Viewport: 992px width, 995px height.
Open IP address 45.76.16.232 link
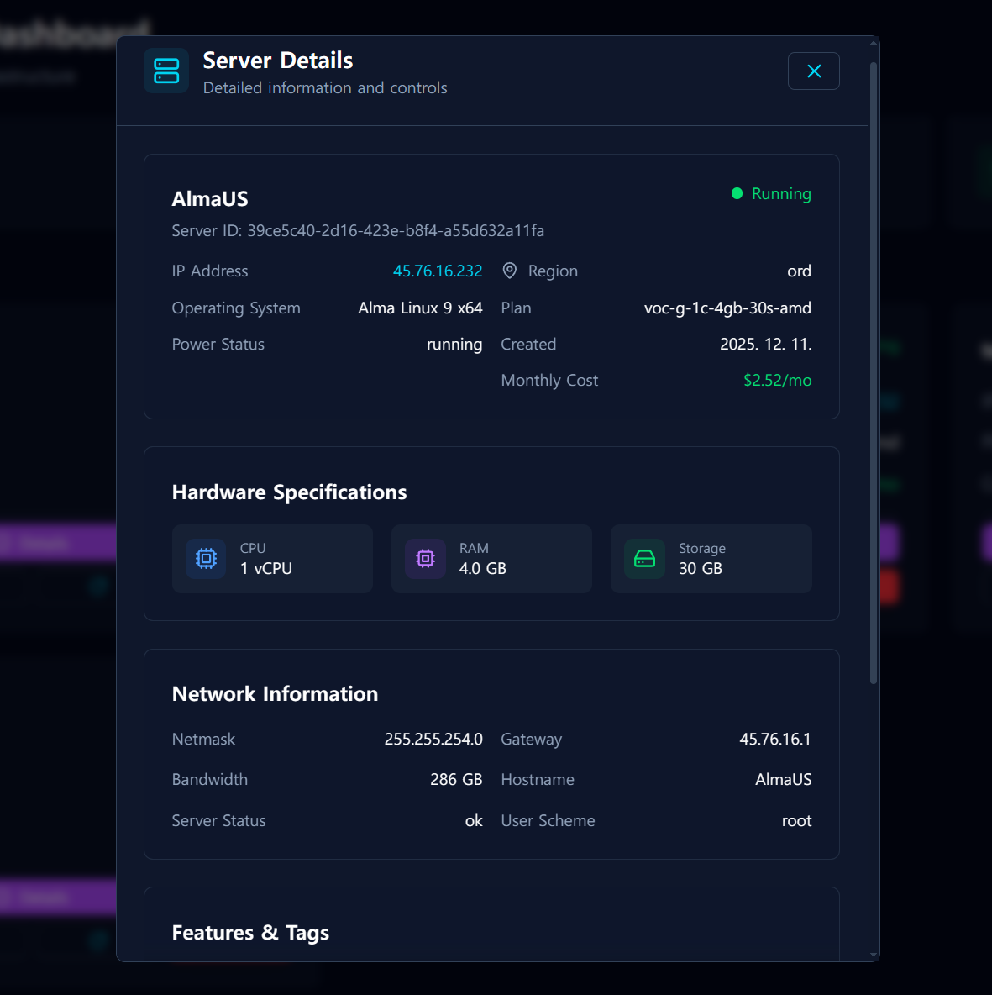click(x=438, y=271)
